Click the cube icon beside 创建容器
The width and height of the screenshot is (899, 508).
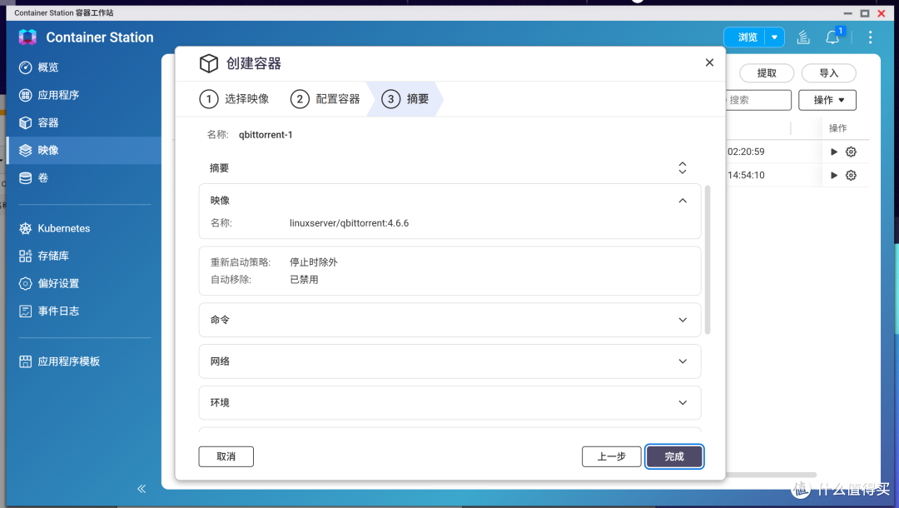(x=209, y=63)
